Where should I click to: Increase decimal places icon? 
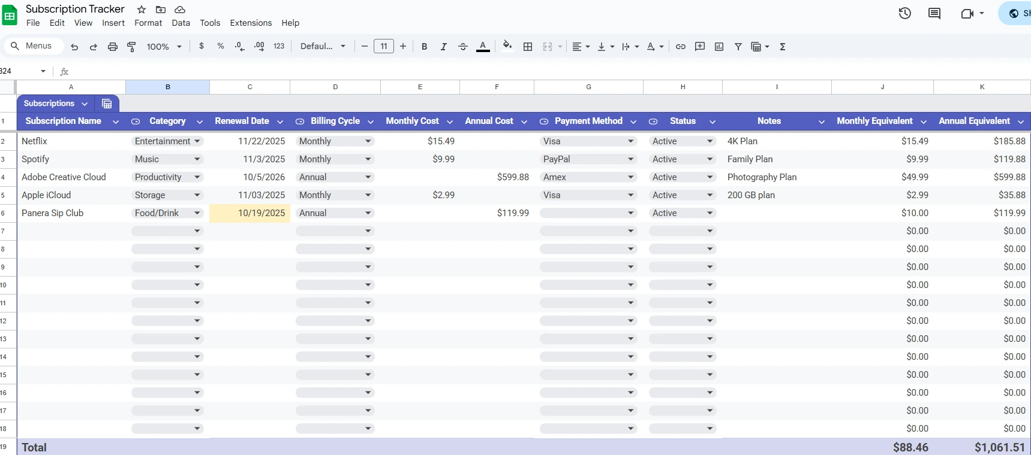(x=259, y=46)
